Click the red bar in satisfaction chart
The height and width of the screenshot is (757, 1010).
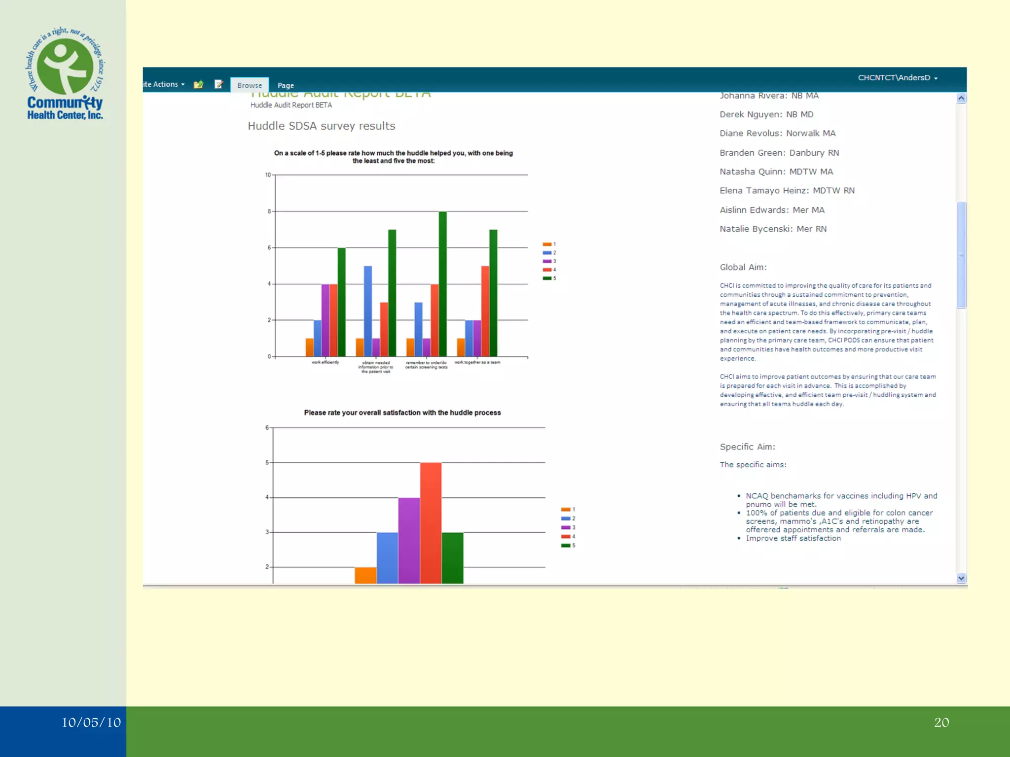coord(431,522)
